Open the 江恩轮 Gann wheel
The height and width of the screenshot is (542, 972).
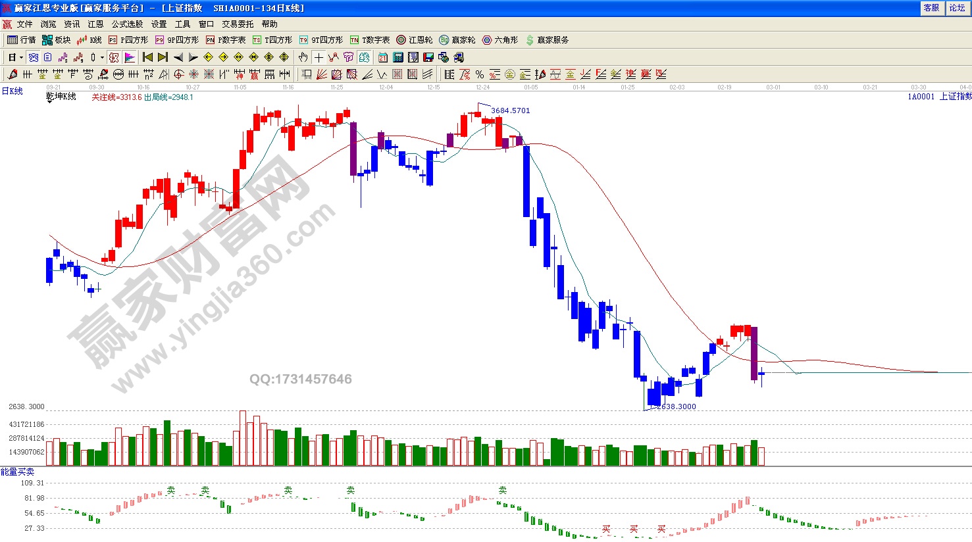[415, 40]
